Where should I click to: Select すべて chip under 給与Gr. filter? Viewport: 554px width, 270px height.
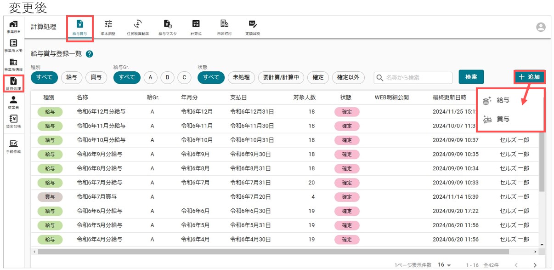[127, 77]
